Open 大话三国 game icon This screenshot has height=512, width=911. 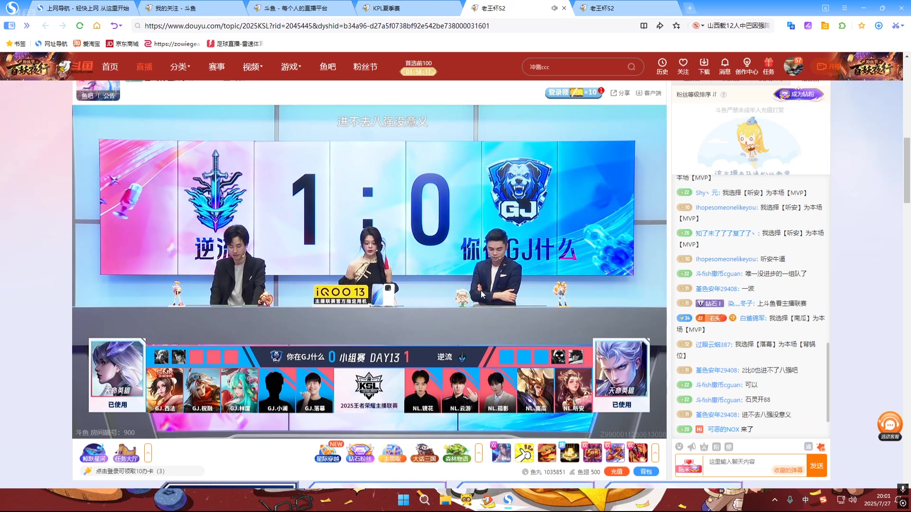click(x=424, y=453)
